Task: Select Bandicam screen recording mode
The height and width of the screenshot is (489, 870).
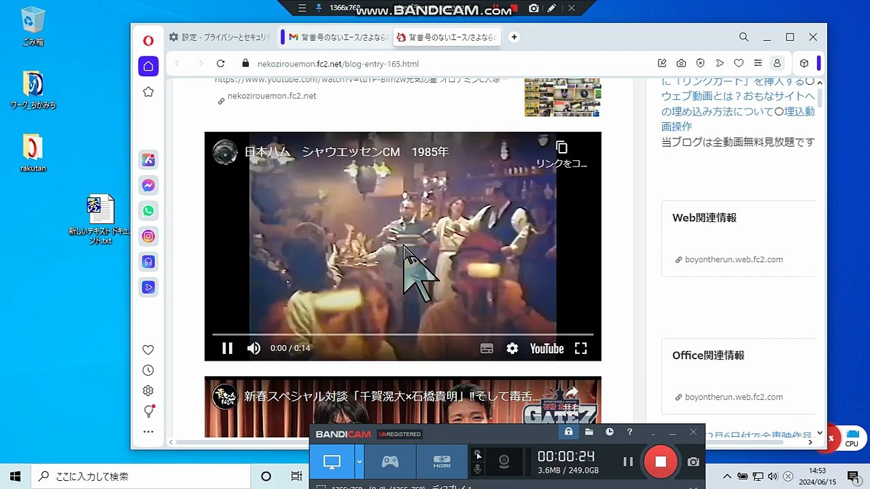Action: (x=332, y=462)
